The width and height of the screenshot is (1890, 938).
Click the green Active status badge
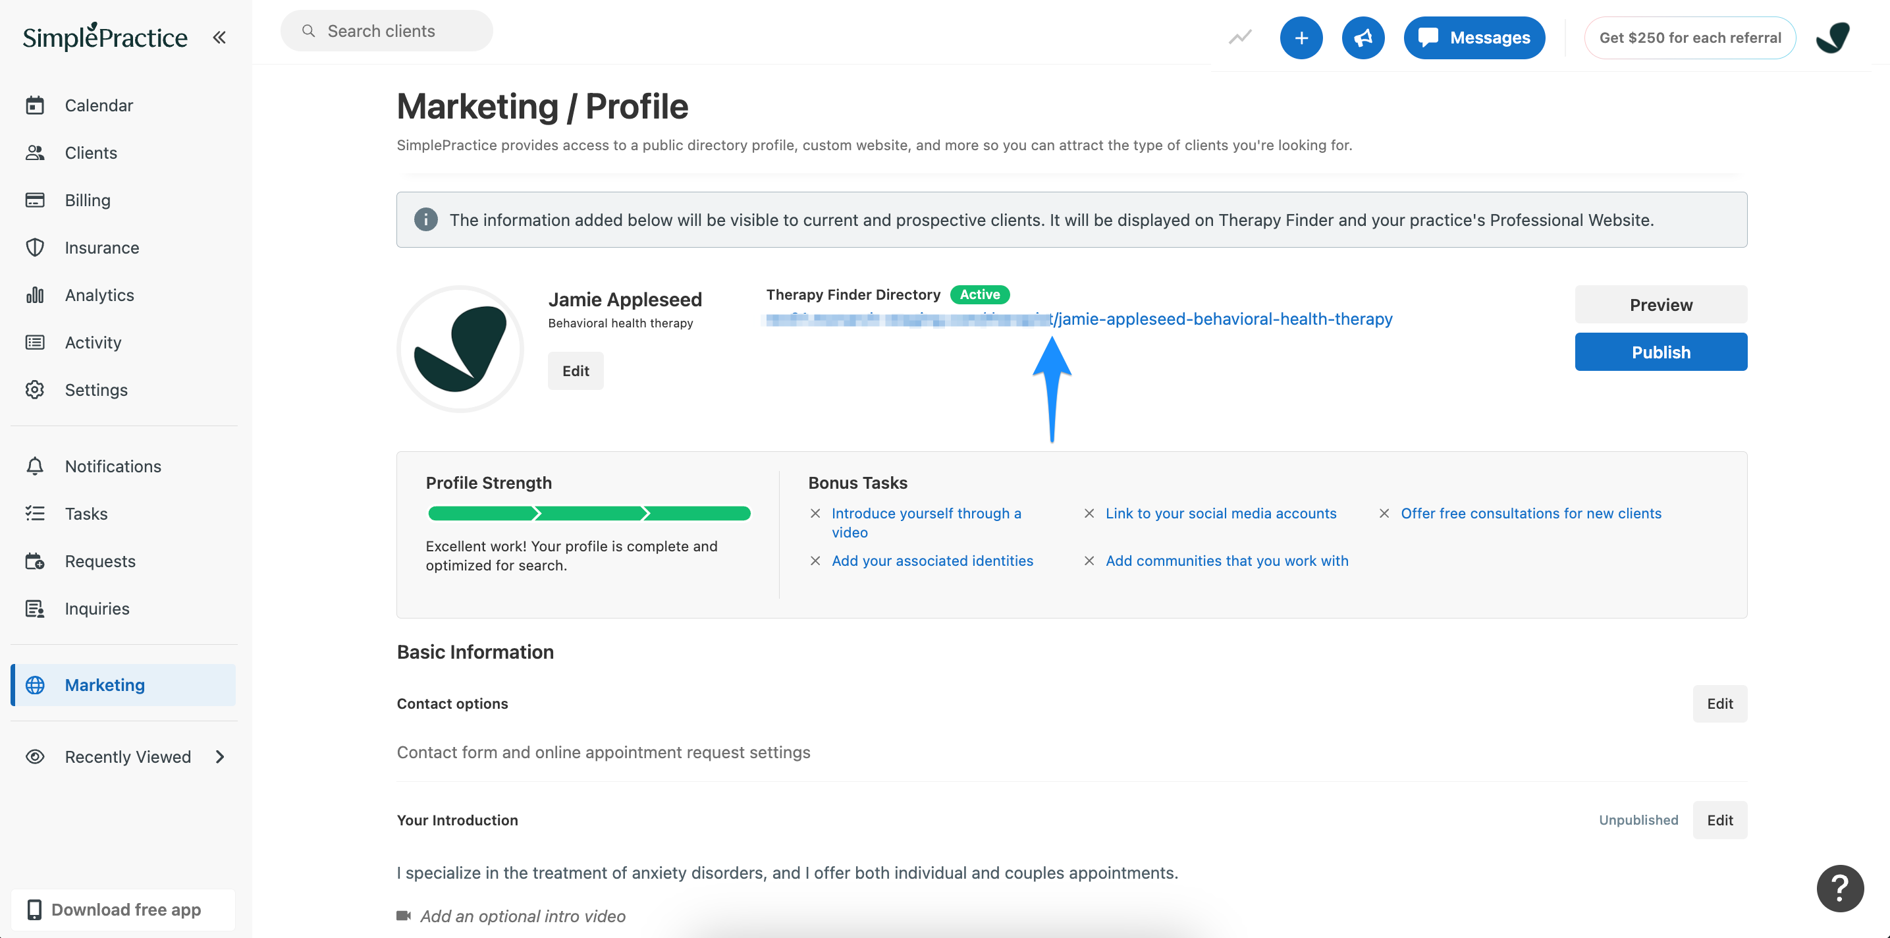coord(979,294)
